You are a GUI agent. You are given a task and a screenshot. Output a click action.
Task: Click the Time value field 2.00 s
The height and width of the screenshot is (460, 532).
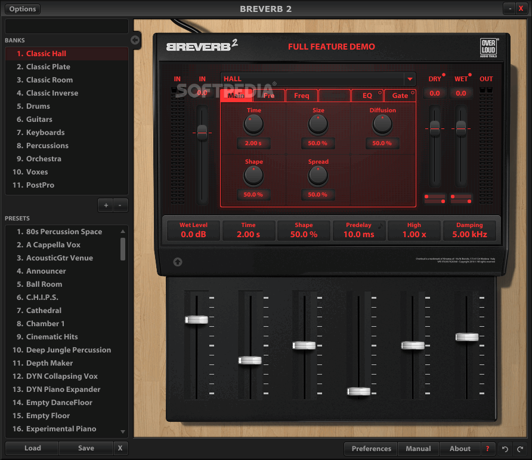[253, 143]
